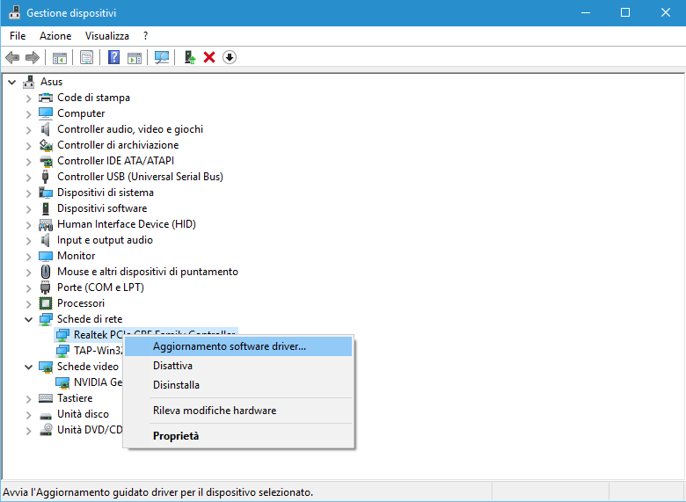Click the show/hide console tree icon
Viewport: 686px width, 502px height.
pyautogui.click(x=60, y=57)
